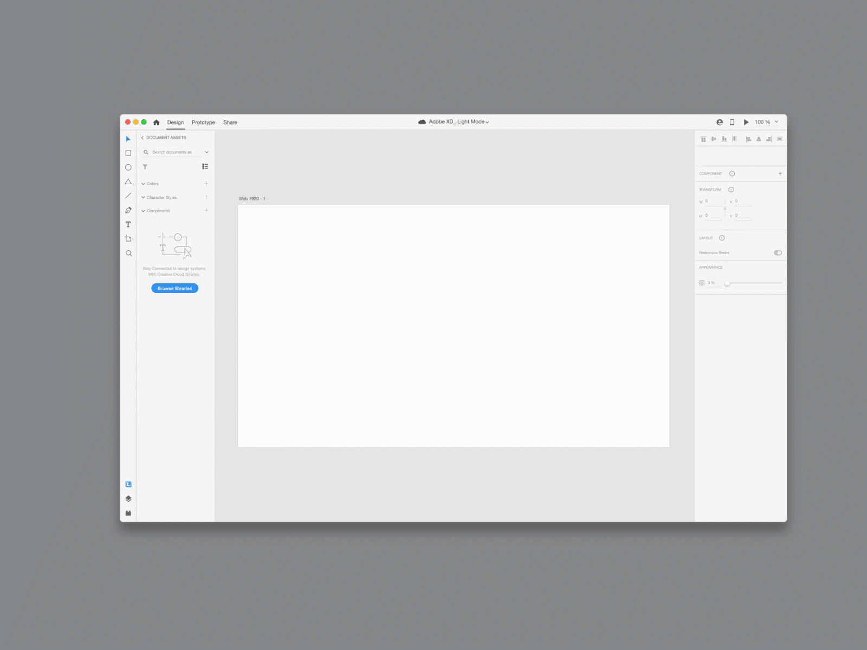Click the Browse libraries button

[x=175, y=289]
